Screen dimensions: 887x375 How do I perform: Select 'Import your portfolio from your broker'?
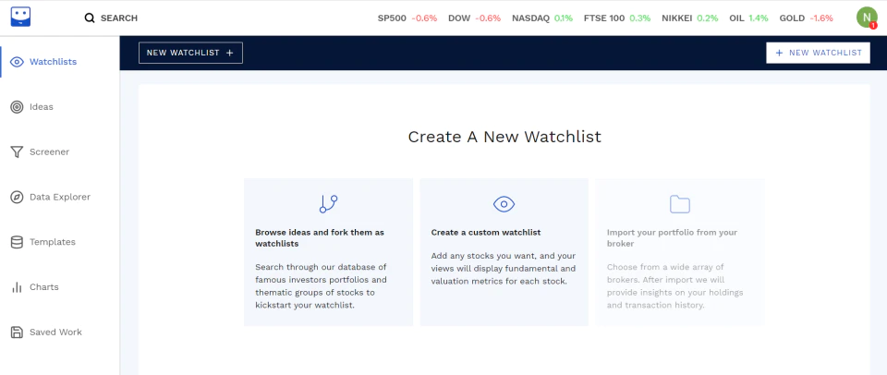(672, 238)
